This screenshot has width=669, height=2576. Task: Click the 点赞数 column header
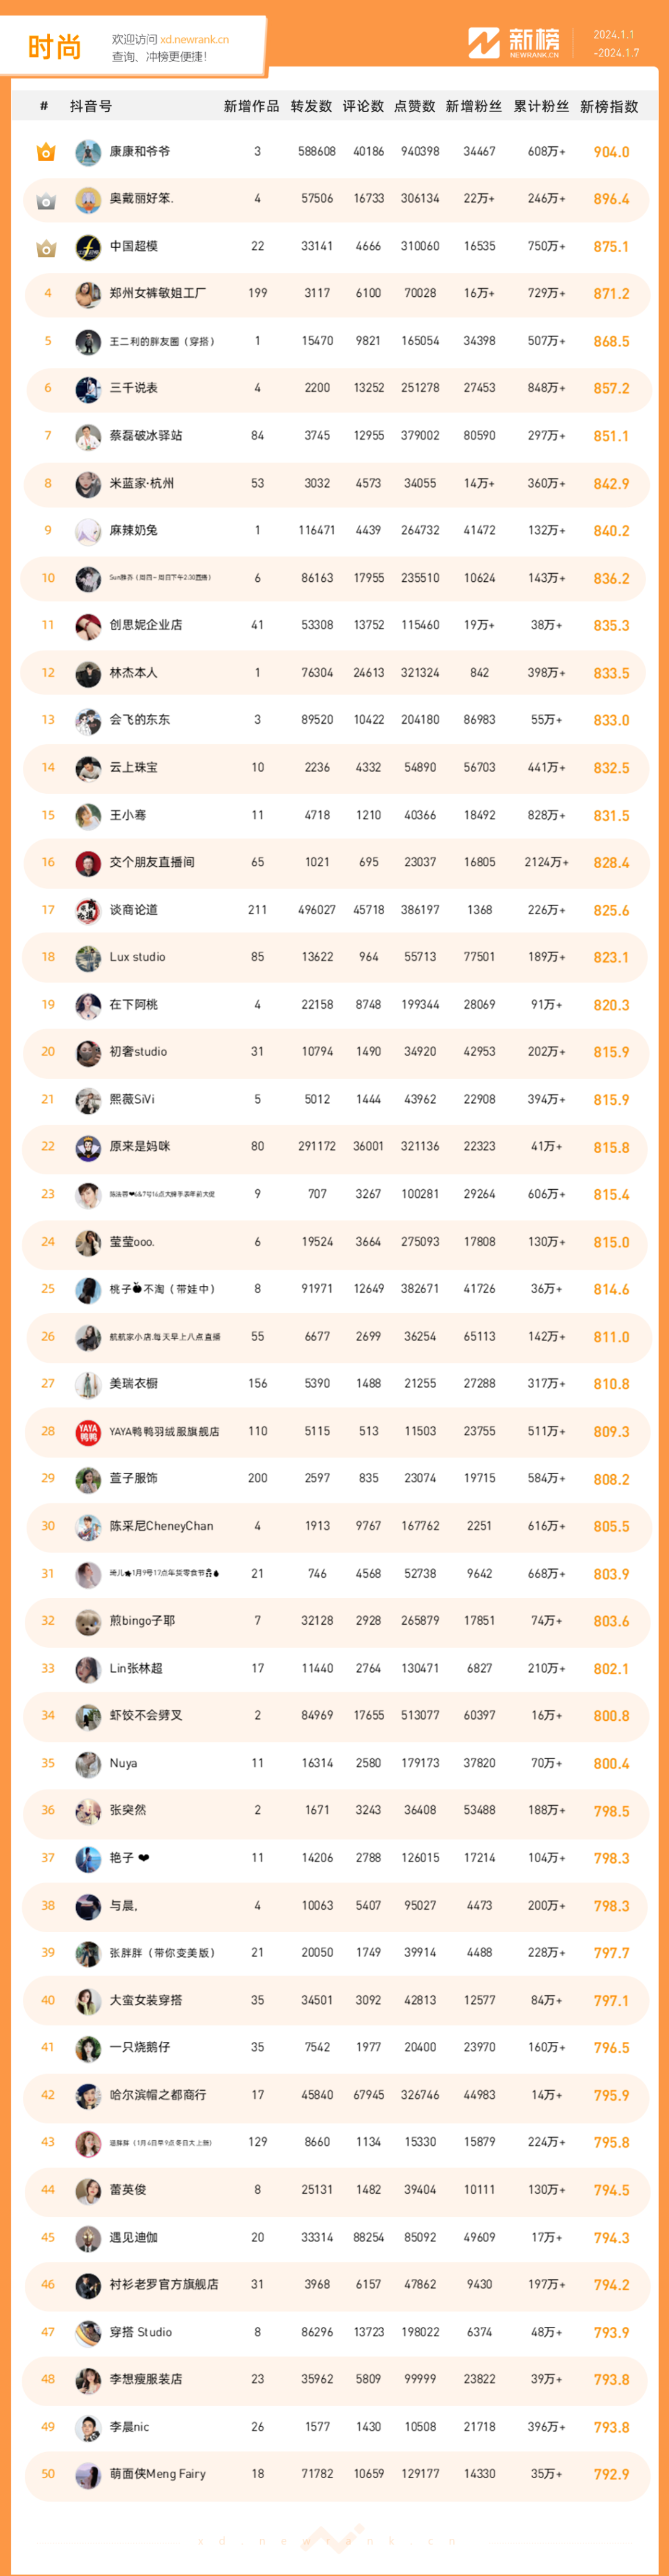pos(414,106)
